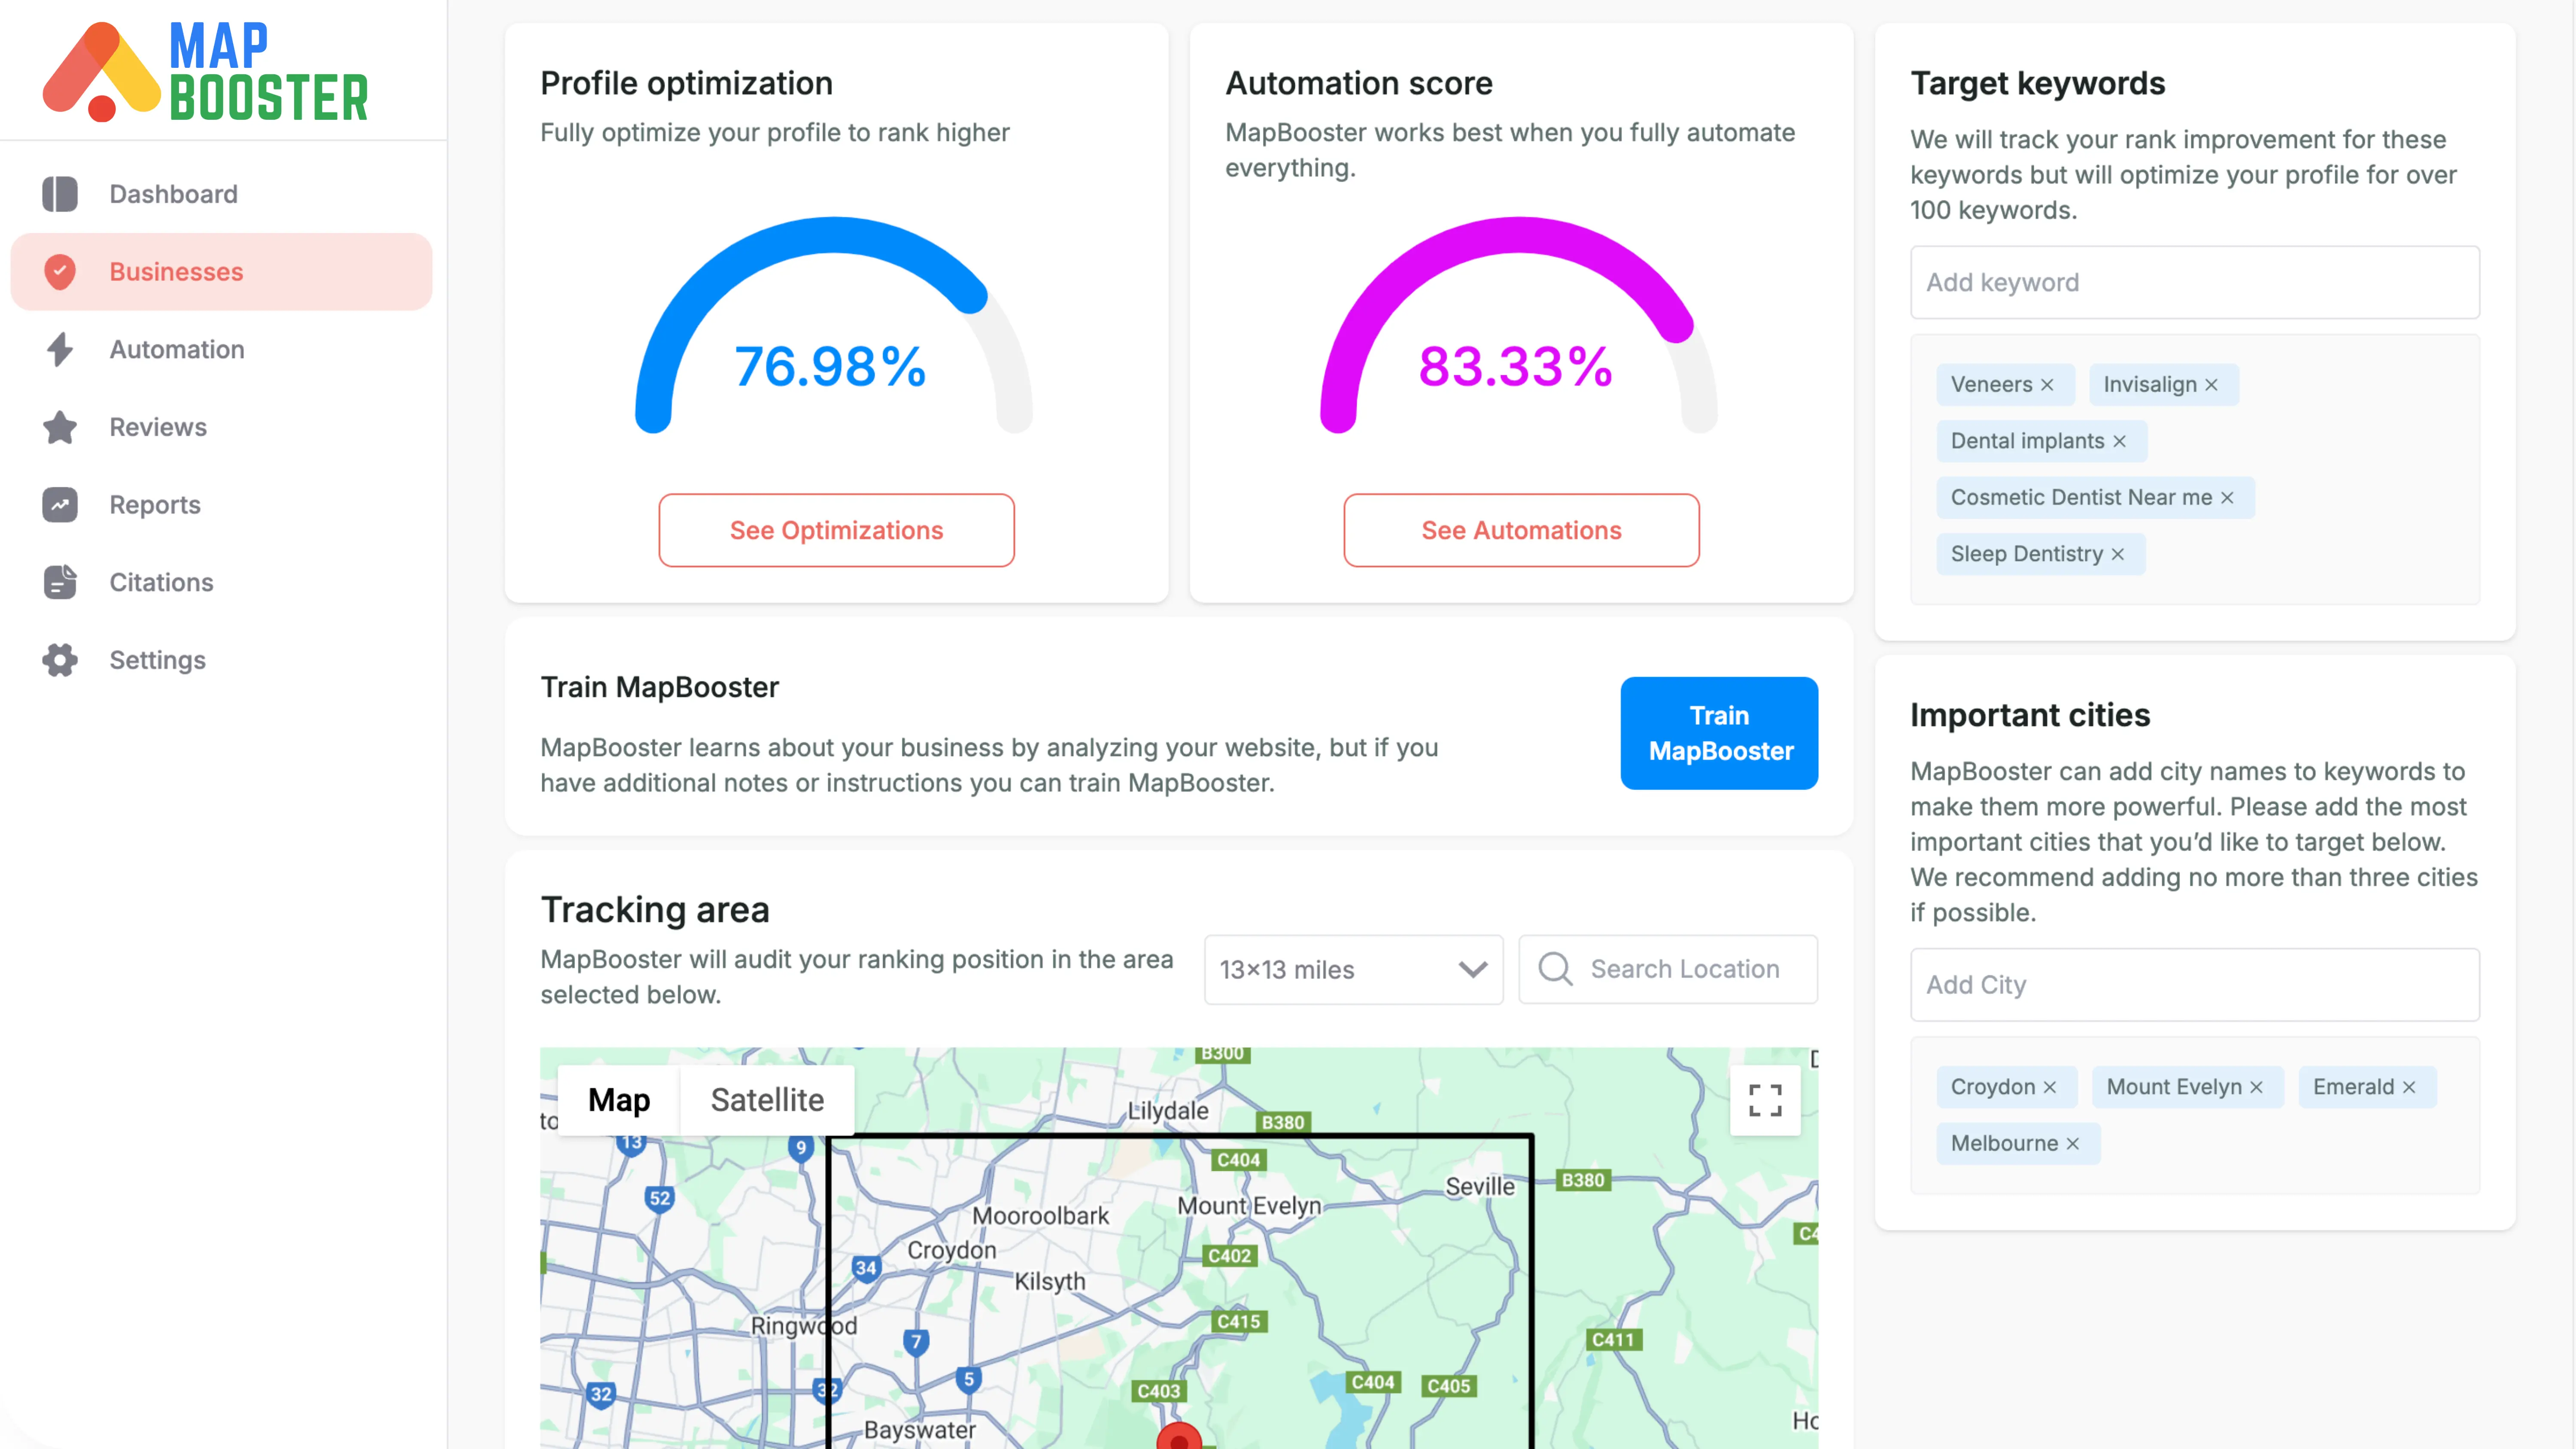Remove the Sleep Dentistry keyword
Screen dimensions: 2576x1449
[2117, 554]
